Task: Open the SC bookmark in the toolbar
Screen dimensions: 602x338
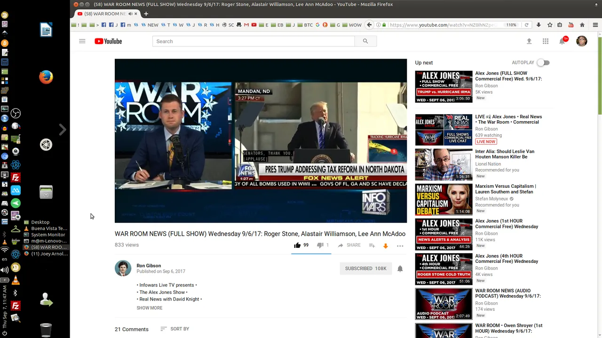Action: 228,25
